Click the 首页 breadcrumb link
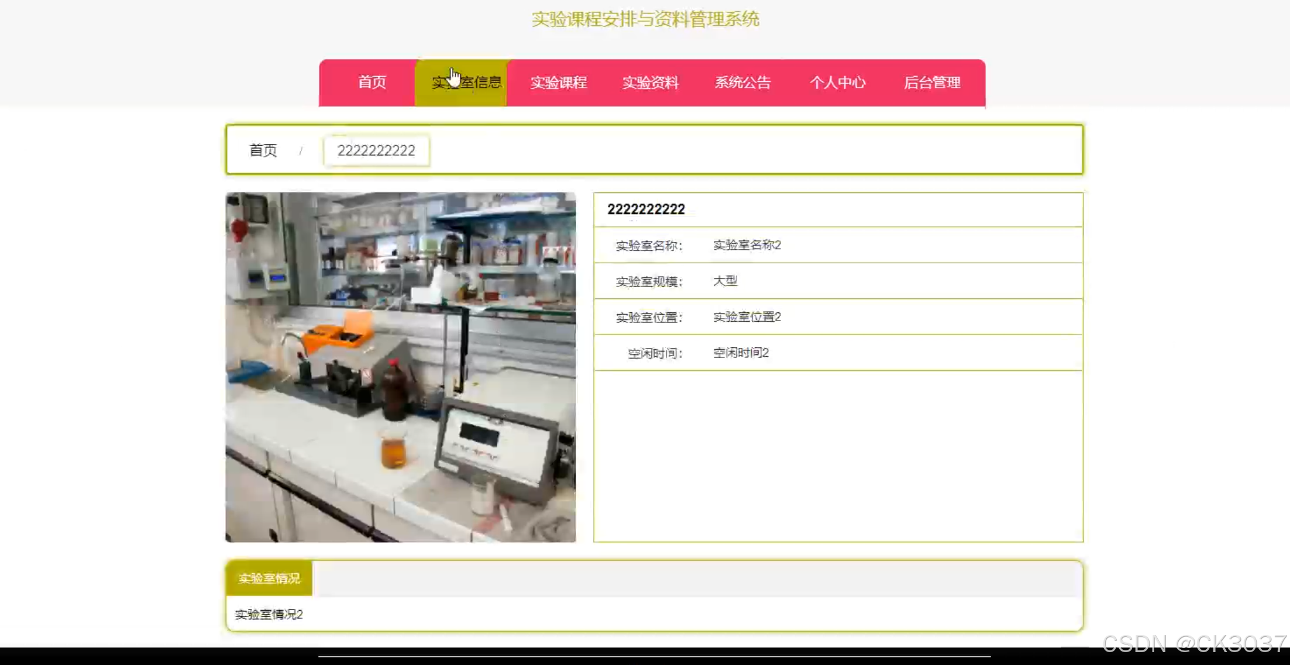Image resolution: width=1290 pixels, height=665 pixels. coord(263,150)
